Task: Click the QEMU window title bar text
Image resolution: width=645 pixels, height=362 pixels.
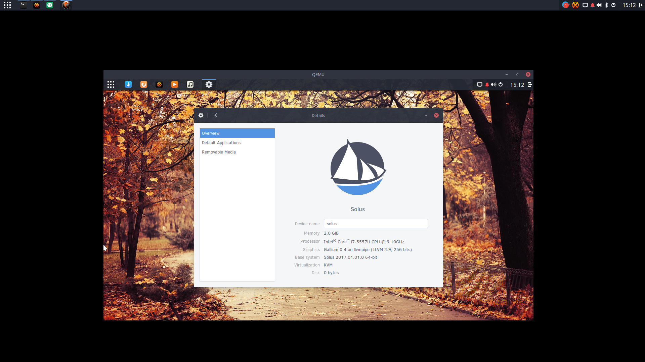Action: coord(318,74)
